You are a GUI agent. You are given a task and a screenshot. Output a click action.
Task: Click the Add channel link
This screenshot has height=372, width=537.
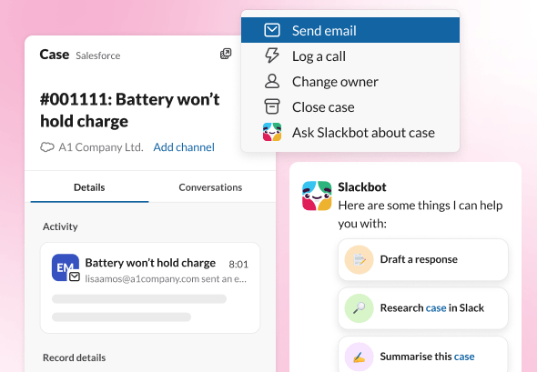point(184,147)
